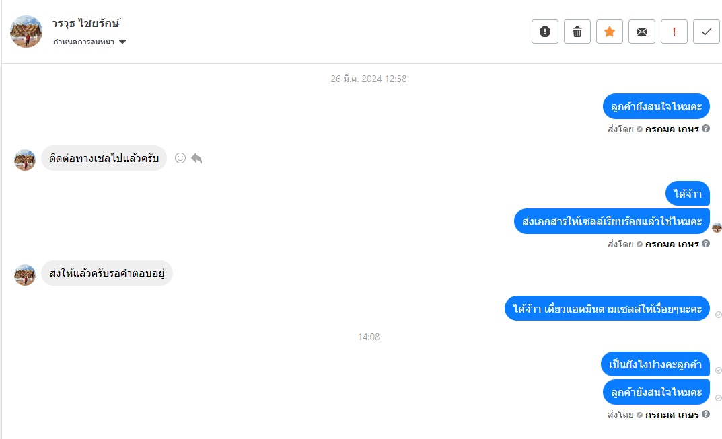Click help icon beside last กรกมล เกษร
722x439 pixels.
coord(706,415)
